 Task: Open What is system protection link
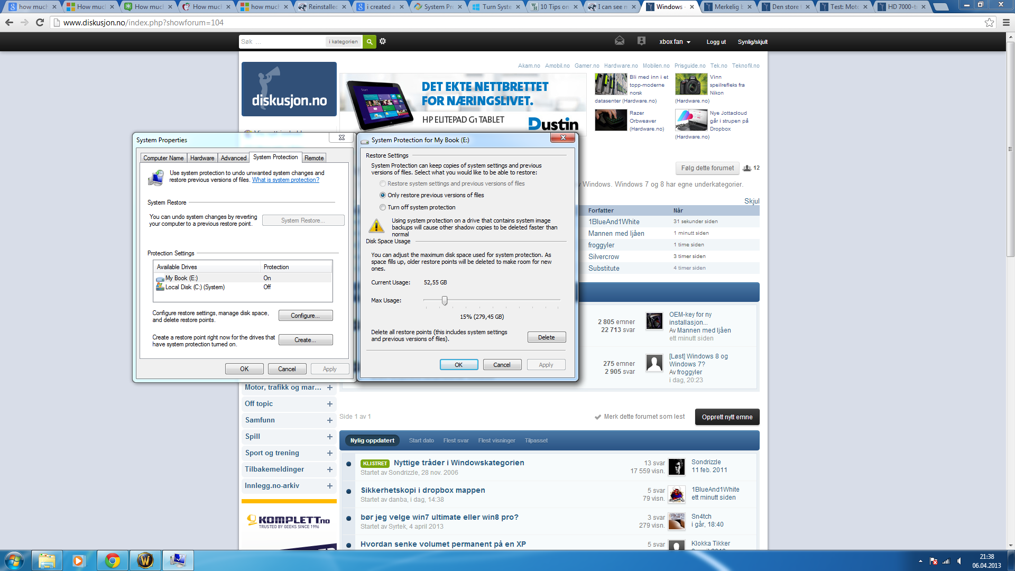[x=285, y=180]
